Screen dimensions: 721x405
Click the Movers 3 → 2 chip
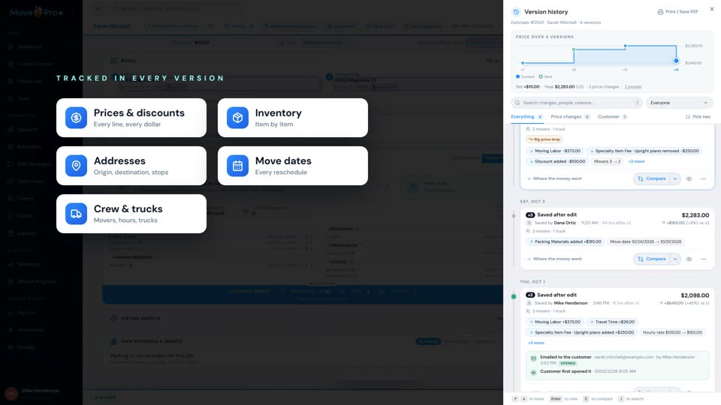pos(607,161)
